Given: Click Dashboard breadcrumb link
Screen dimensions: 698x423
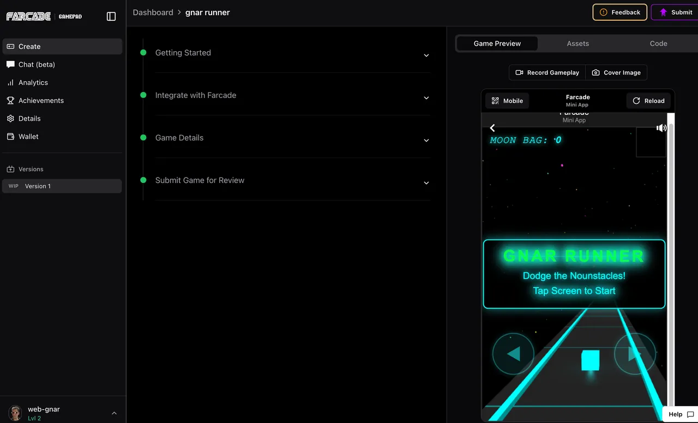Looking at the screenshot, I should 153,13.
